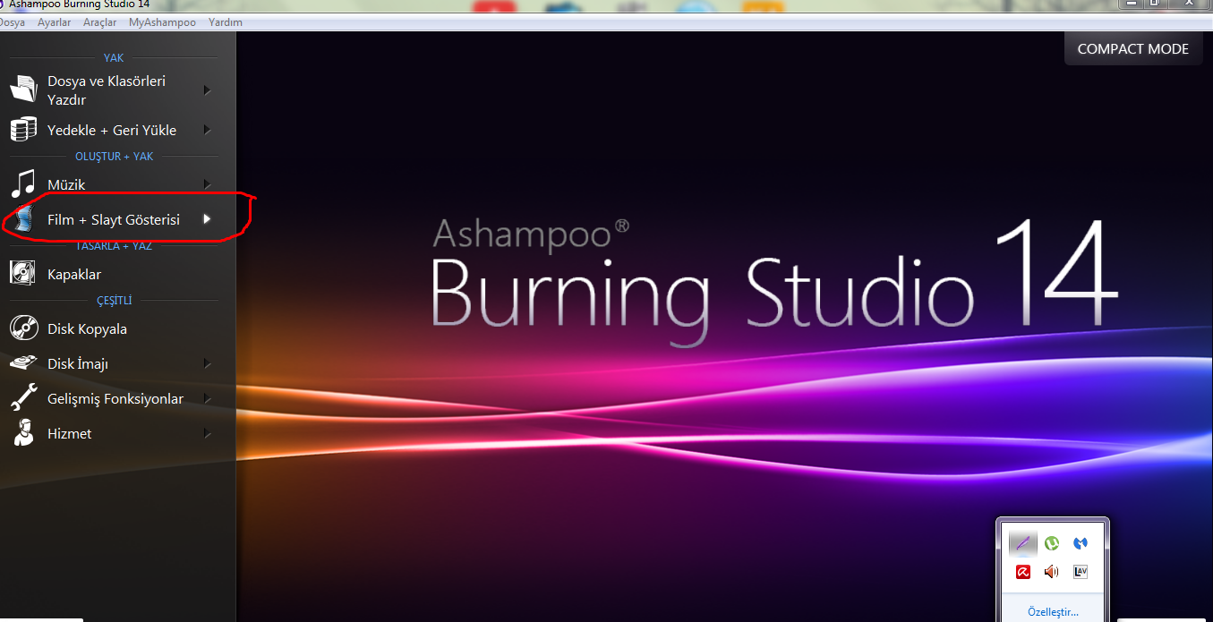This screenshot has width=1213, height=622.
Task: Open the Araçlar menu
Action: point(100,22)
